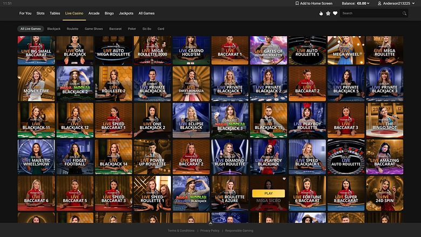This screenshot has height=237, width=421.
Task: Open Live Majestic Wheelshow game
Action: (36, 157)
